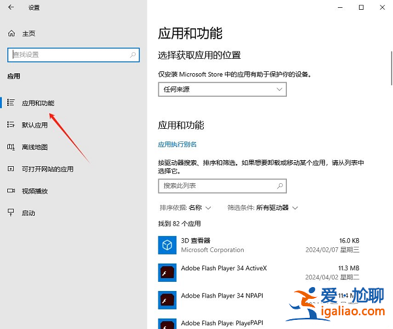Select Adobe Flash Player 34 NPAPI entry
The image size is (393, 329).
222,296
